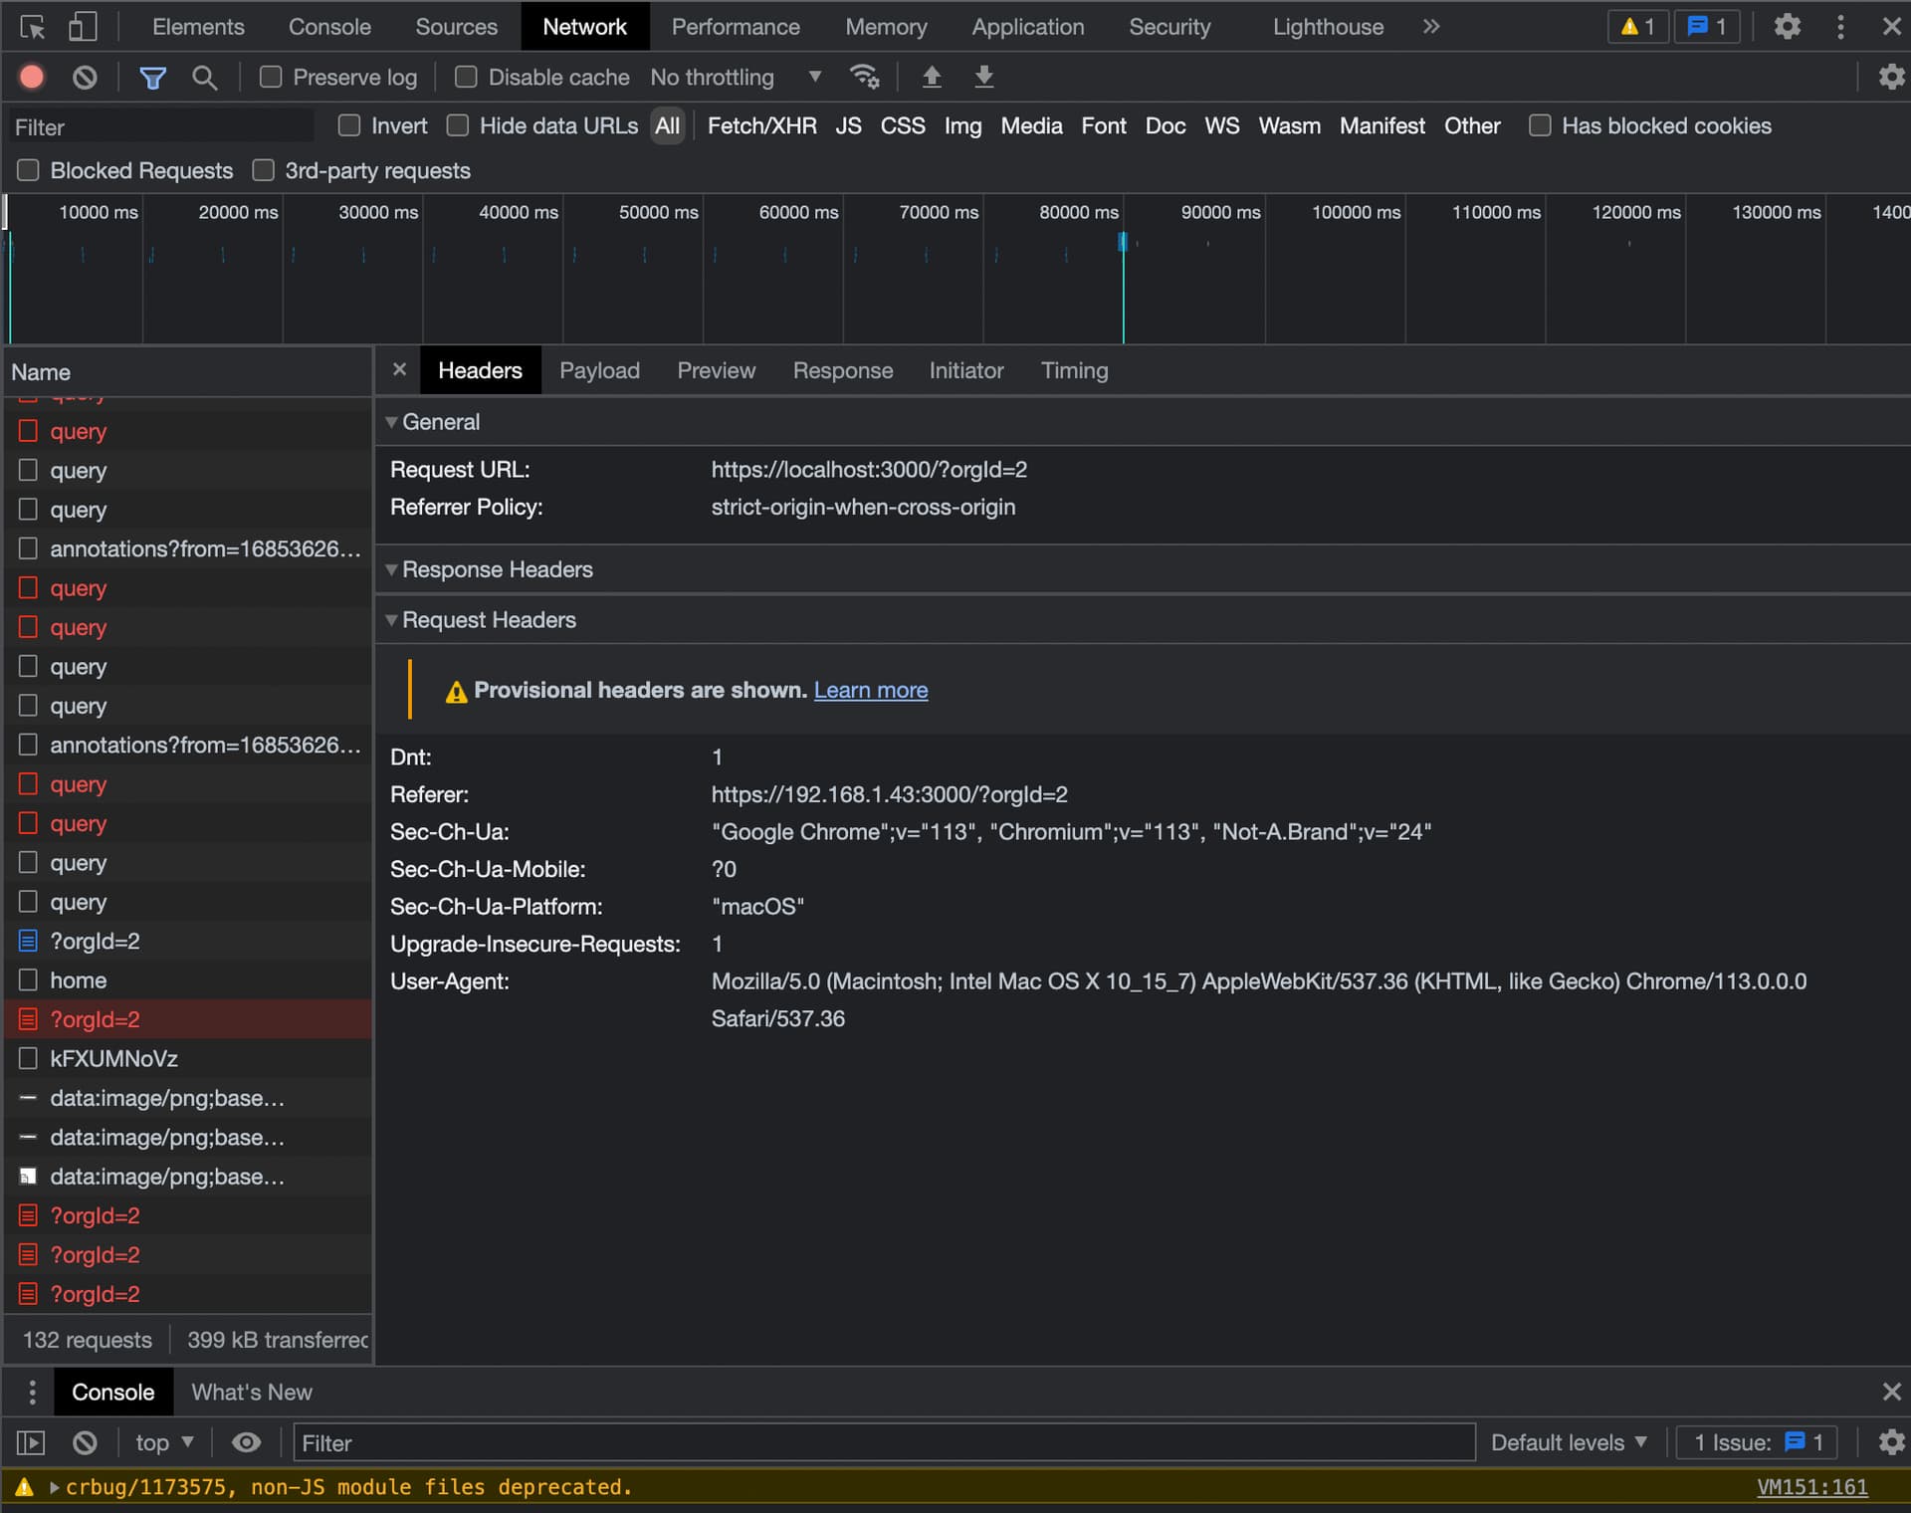Open Default levels dropdown in console

[x=1568, y=1442]
